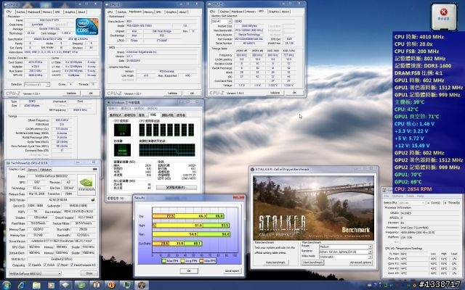Click S.T.A.L.K.E.R. window title icon
This screenshot has width=465, height=290.
pyautogui.click(x=252, y=169)
